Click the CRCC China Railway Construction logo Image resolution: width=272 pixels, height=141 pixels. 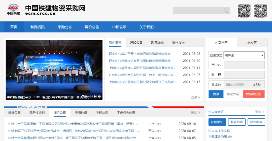click(13, 9)
